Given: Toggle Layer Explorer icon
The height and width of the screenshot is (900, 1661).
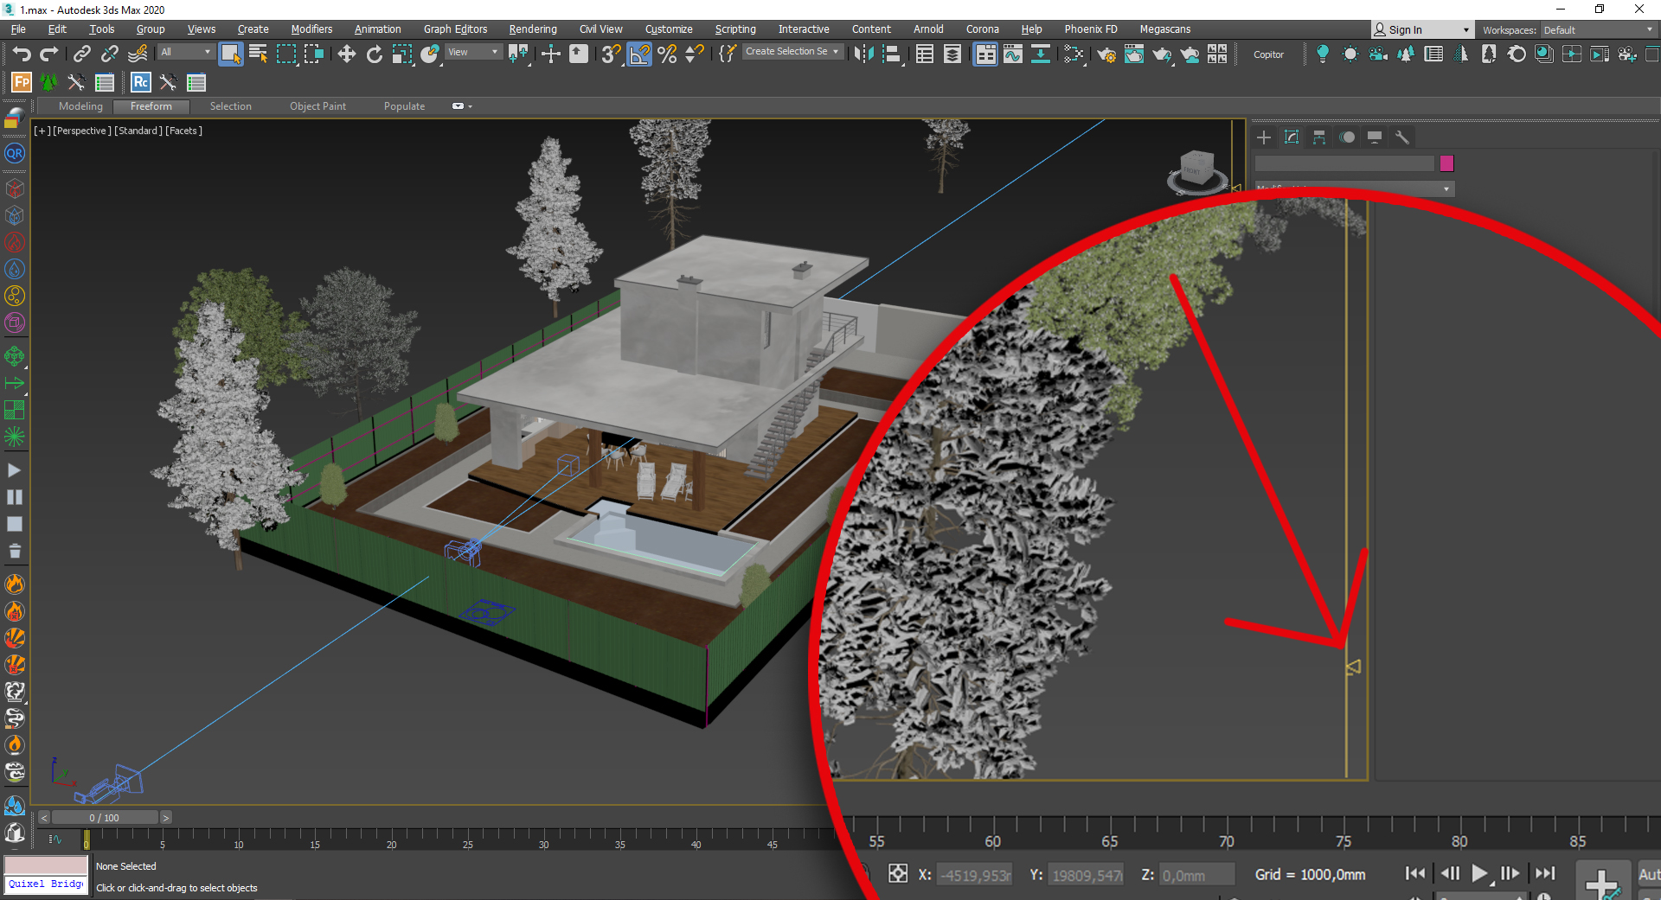Looking at the screenshot, I should (x=952, y=54).
